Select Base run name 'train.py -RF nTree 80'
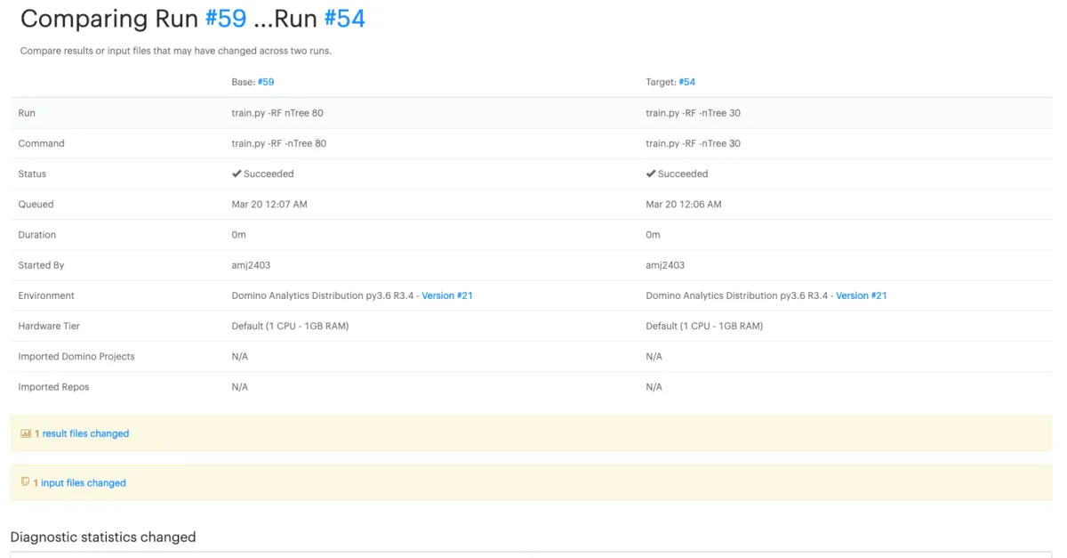 point(277,113)
